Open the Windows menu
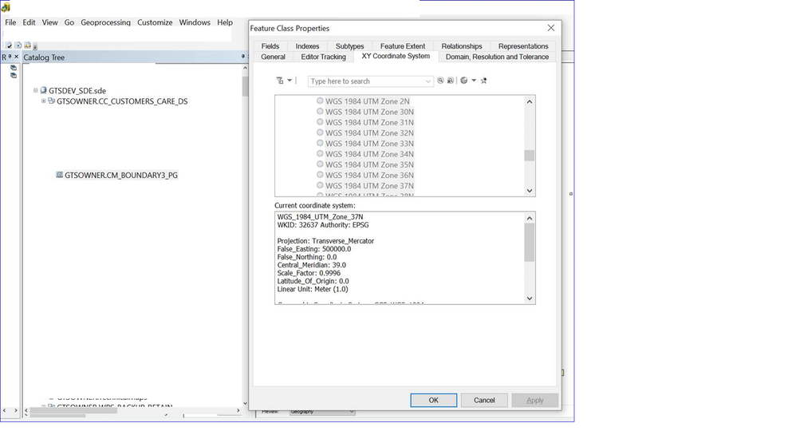This screenshot has width=796, height=431. pyautogui.click(x=195, y=22)
